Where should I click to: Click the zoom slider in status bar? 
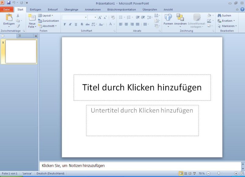[x=219, y=173]
